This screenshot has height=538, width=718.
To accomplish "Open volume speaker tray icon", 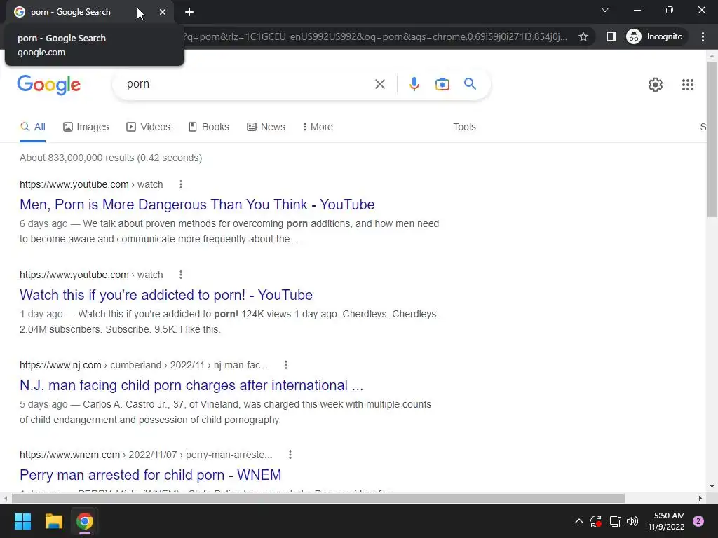I will tap(632, 521).
